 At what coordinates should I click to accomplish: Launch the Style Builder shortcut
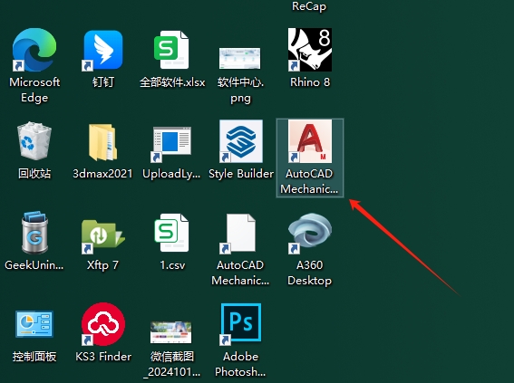[x=241, y=141]
